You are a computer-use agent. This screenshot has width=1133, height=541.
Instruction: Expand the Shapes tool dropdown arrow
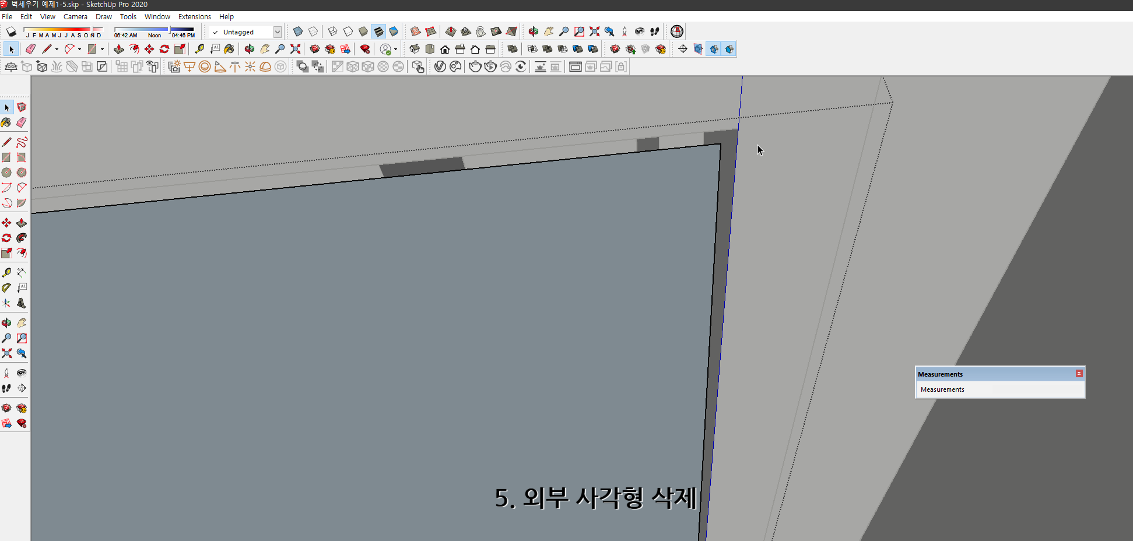click(102, 50)
